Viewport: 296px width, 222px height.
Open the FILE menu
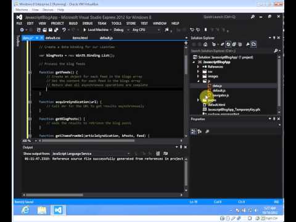click(x=19, y=23)
